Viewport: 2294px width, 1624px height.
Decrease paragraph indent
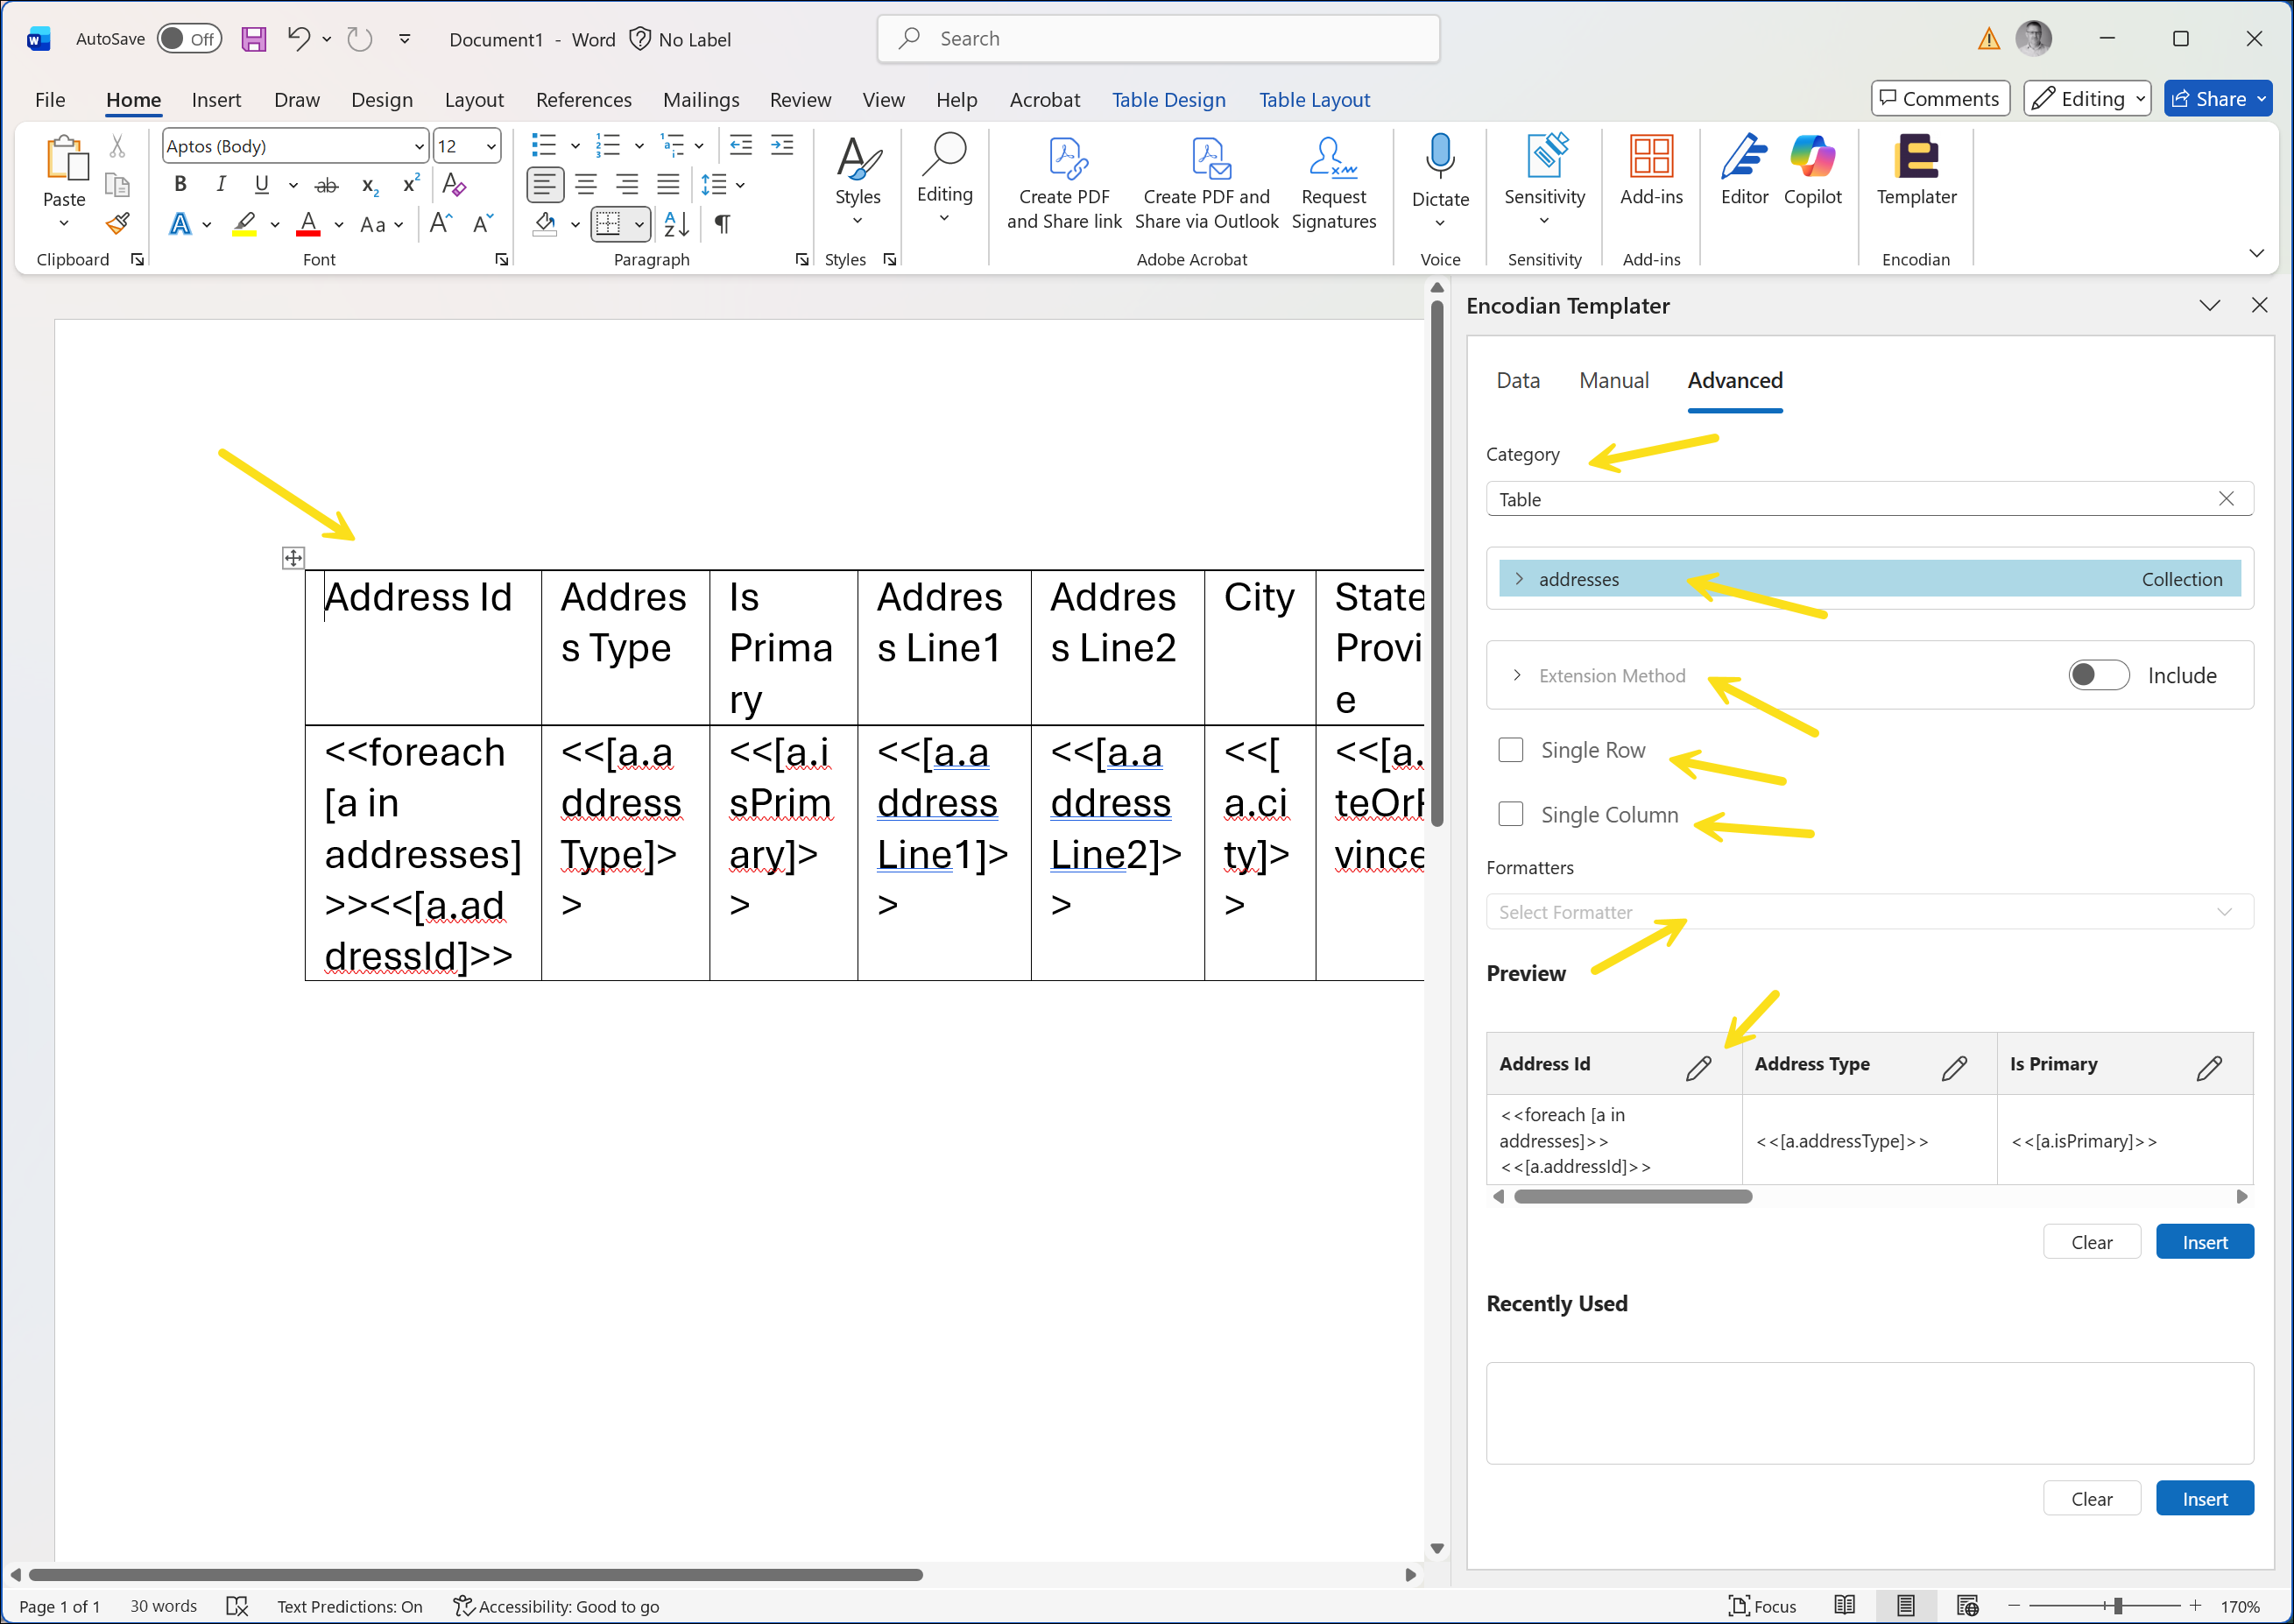(x=741, y=146)
